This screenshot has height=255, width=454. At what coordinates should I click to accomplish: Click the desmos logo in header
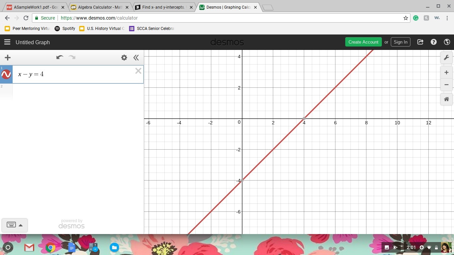pos(227,42)
